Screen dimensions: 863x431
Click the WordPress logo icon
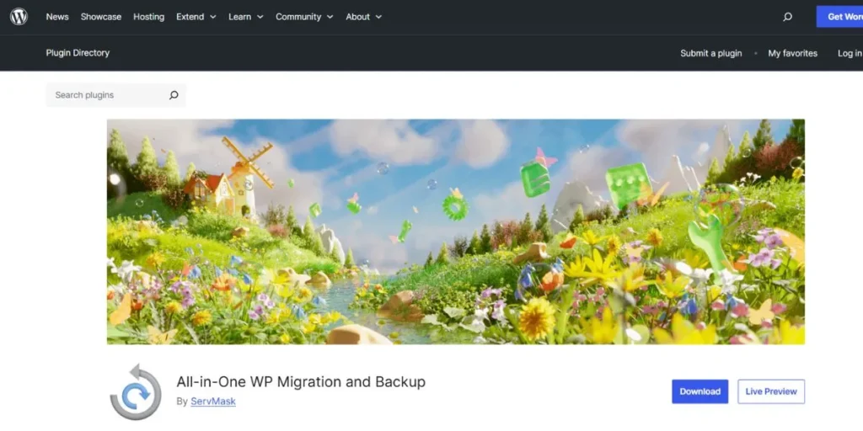(x=19, y=17)
